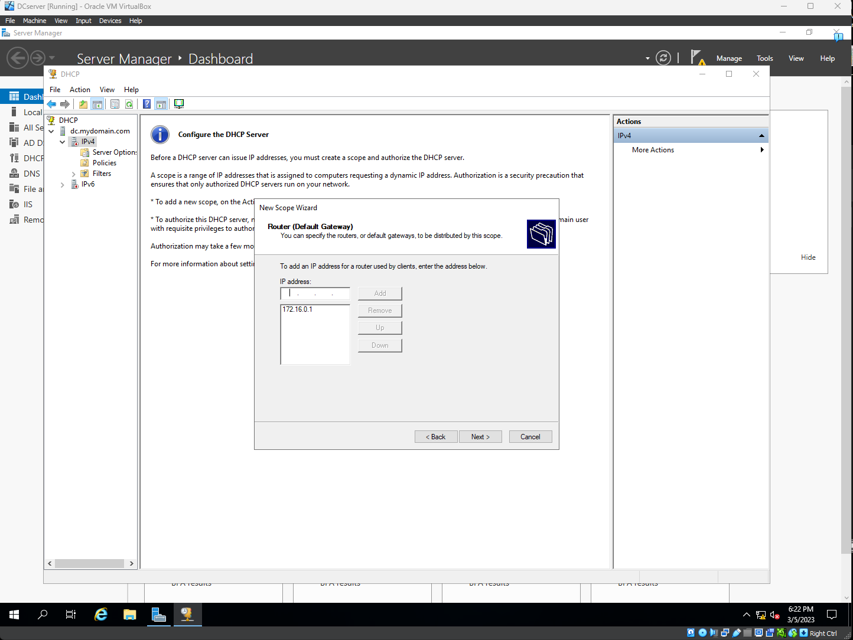This screenshot has width=853, height=640.
Task: Cancel the New Scope Wizard
Action: click(x=530, y=436)
